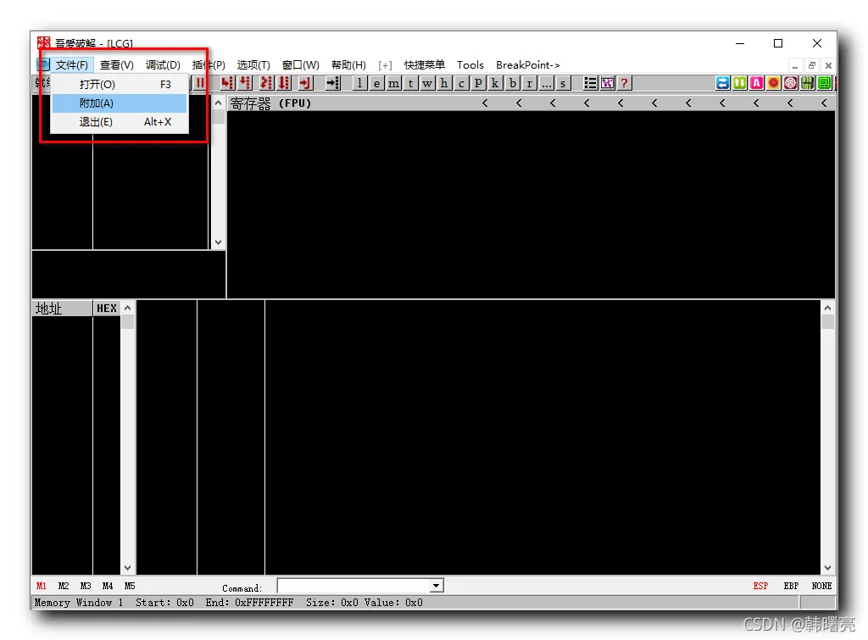Click the Go to address arrow icon

(332, 83)
